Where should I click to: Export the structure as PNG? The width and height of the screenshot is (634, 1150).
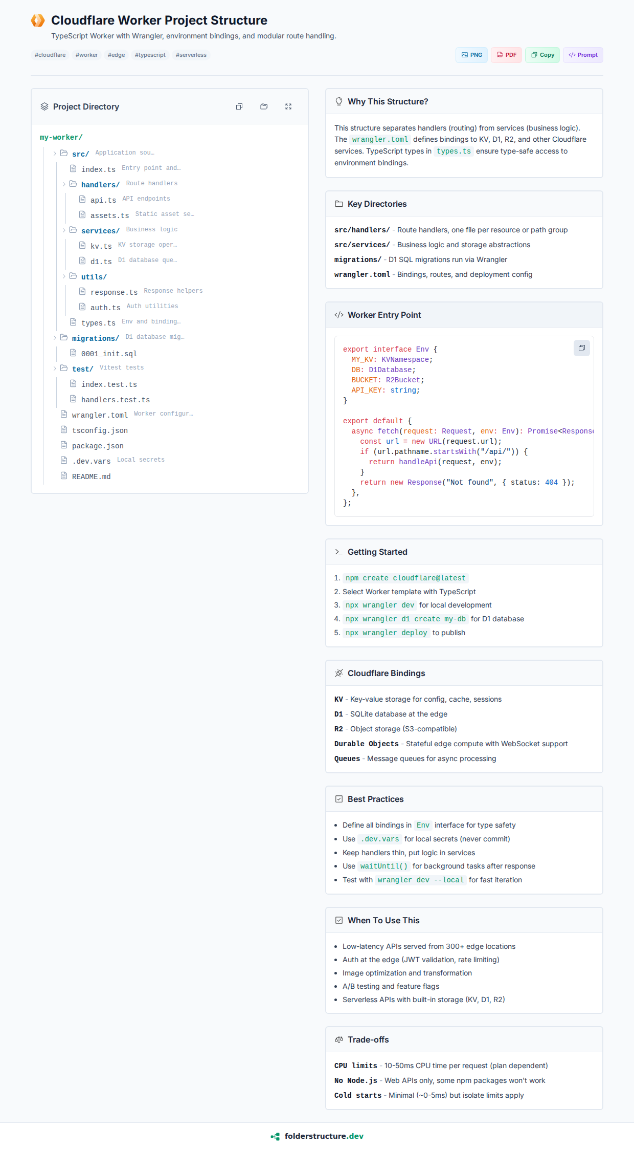tap(471, 55)
